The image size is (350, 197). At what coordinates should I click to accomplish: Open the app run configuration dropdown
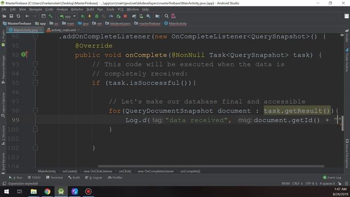click(68, 16)
